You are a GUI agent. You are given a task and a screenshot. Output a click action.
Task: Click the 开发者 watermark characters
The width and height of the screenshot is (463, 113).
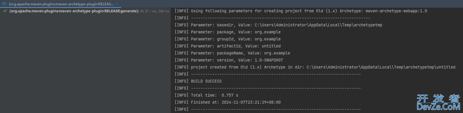point(439,98)
